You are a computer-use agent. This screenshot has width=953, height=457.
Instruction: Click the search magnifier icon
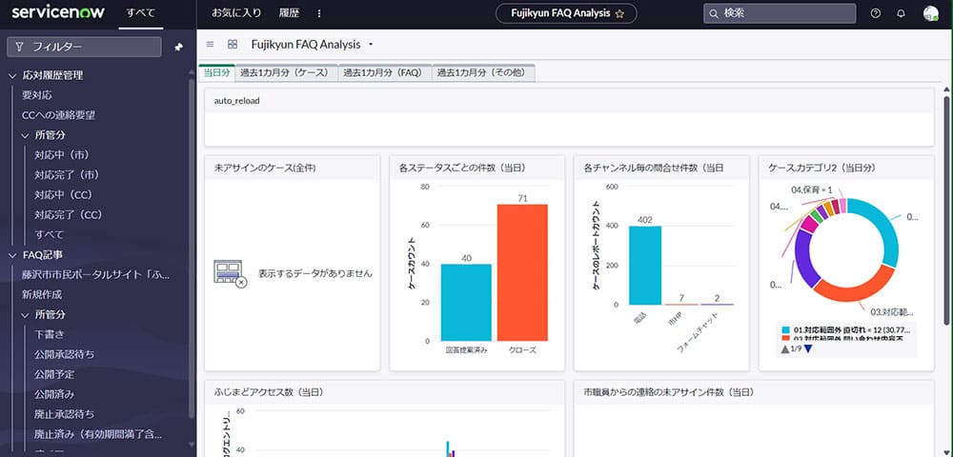714,13
